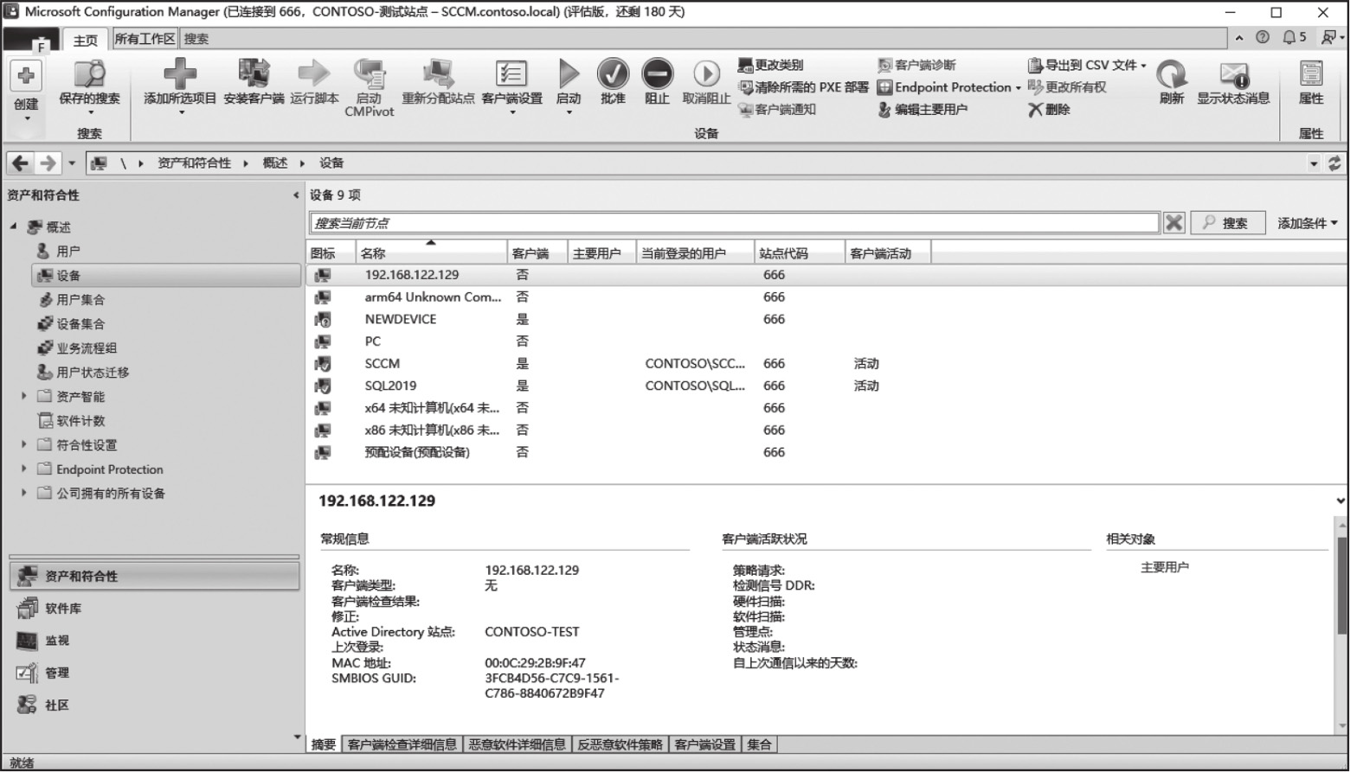Viewport: 1350px width, 772px height.
Task: Expand the 符合性设置 tree node
Action: click(24, 444)
